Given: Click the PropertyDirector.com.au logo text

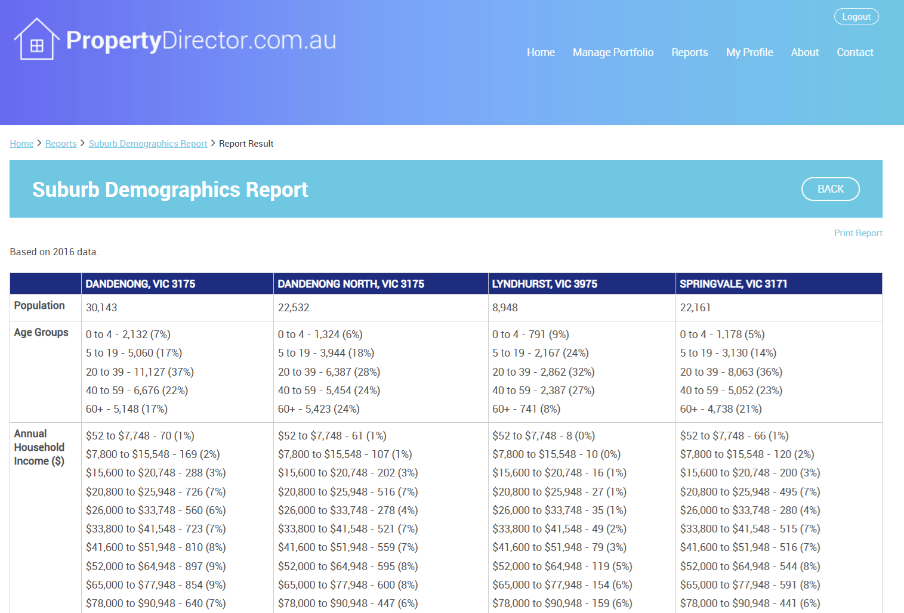Looking at the screenshot, I should pyautogui.click(x=201, y=40).
